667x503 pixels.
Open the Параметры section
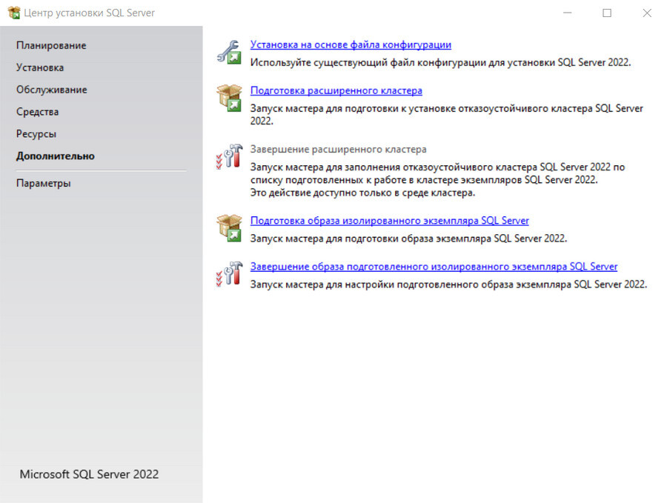44,183
